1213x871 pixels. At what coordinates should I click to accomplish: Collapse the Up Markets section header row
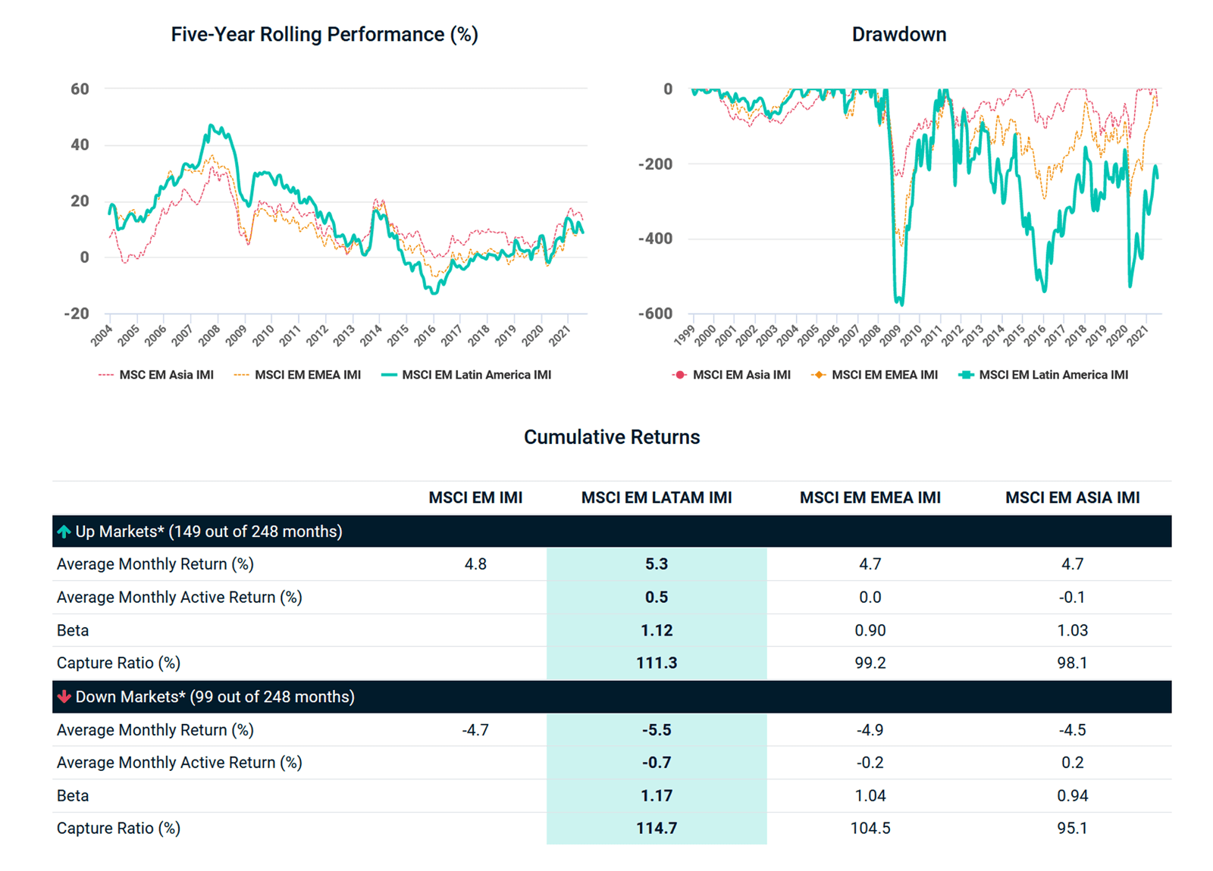(x=208, y=532)
